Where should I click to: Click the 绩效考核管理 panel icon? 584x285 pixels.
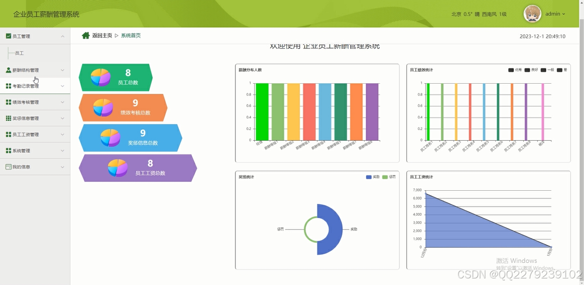8,102
